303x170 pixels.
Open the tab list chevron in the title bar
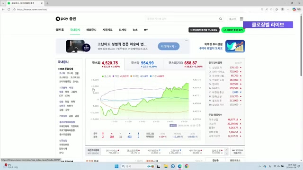(x=3, y=3)
